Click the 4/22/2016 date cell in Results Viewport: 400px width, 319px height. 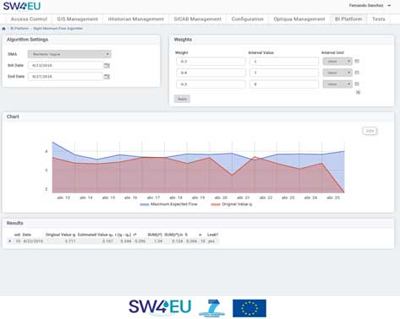click(x=33, y=241)
